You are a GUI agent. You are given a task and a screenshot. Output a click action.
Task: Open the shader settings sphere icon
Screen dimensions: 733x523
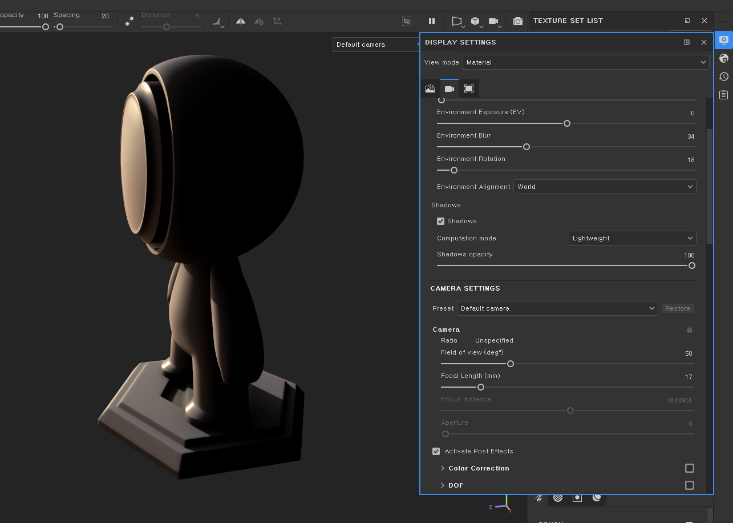pyautogui.click(x=724, y=58)
